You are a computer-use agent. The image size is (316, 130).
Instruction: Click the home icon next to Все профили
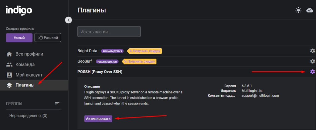tap(9, 54)
